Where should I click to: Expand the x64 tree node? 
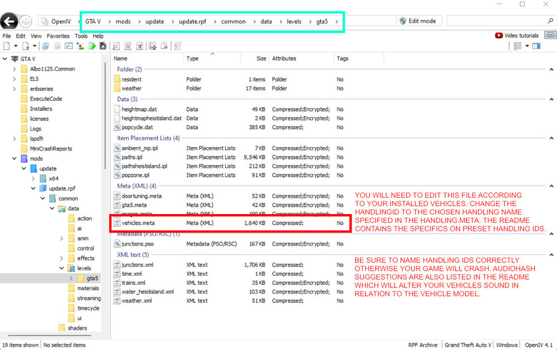pos(33,178)
